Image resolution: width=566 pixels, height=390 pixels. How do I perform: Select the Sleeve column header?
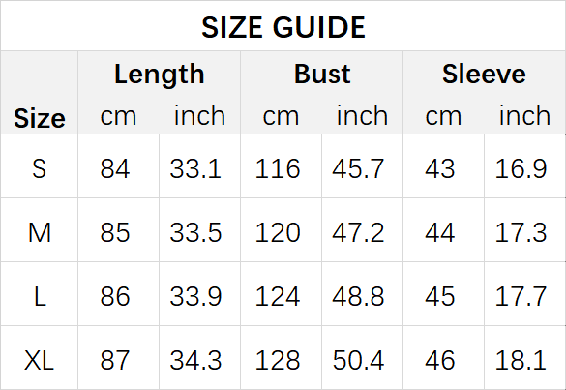click(x=484, y=74)
